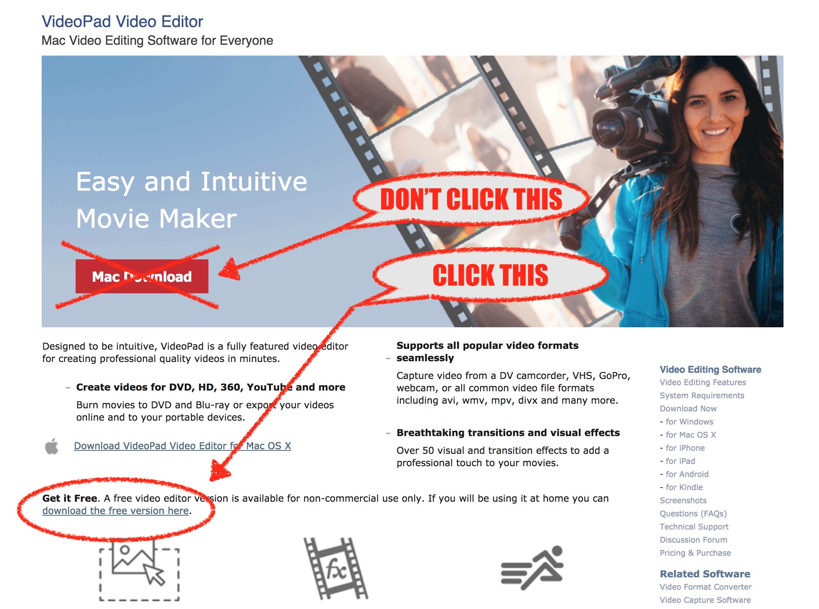Image resolution: width=819 pixels, height=609 pixels.
Task: Click the Related Software heading
Action: coord(705,574)
